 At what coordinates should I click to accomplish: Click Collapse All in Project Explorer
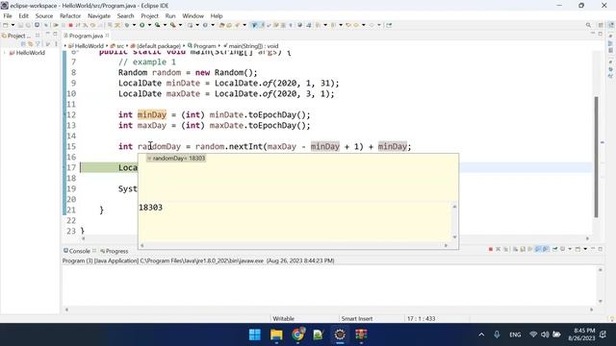[23, 44]
